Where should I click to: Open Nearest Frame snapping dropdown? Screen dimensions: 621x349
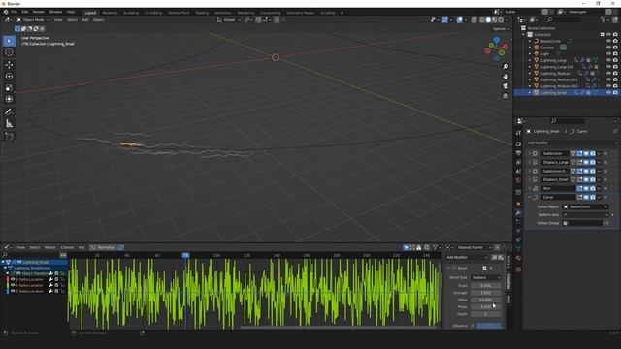click(474, 247)
